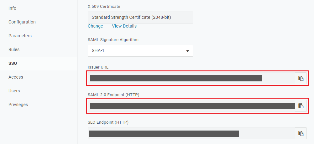Click the SAML 2.0 Endpoint field

pyautogui.click(x=191, y=106)
